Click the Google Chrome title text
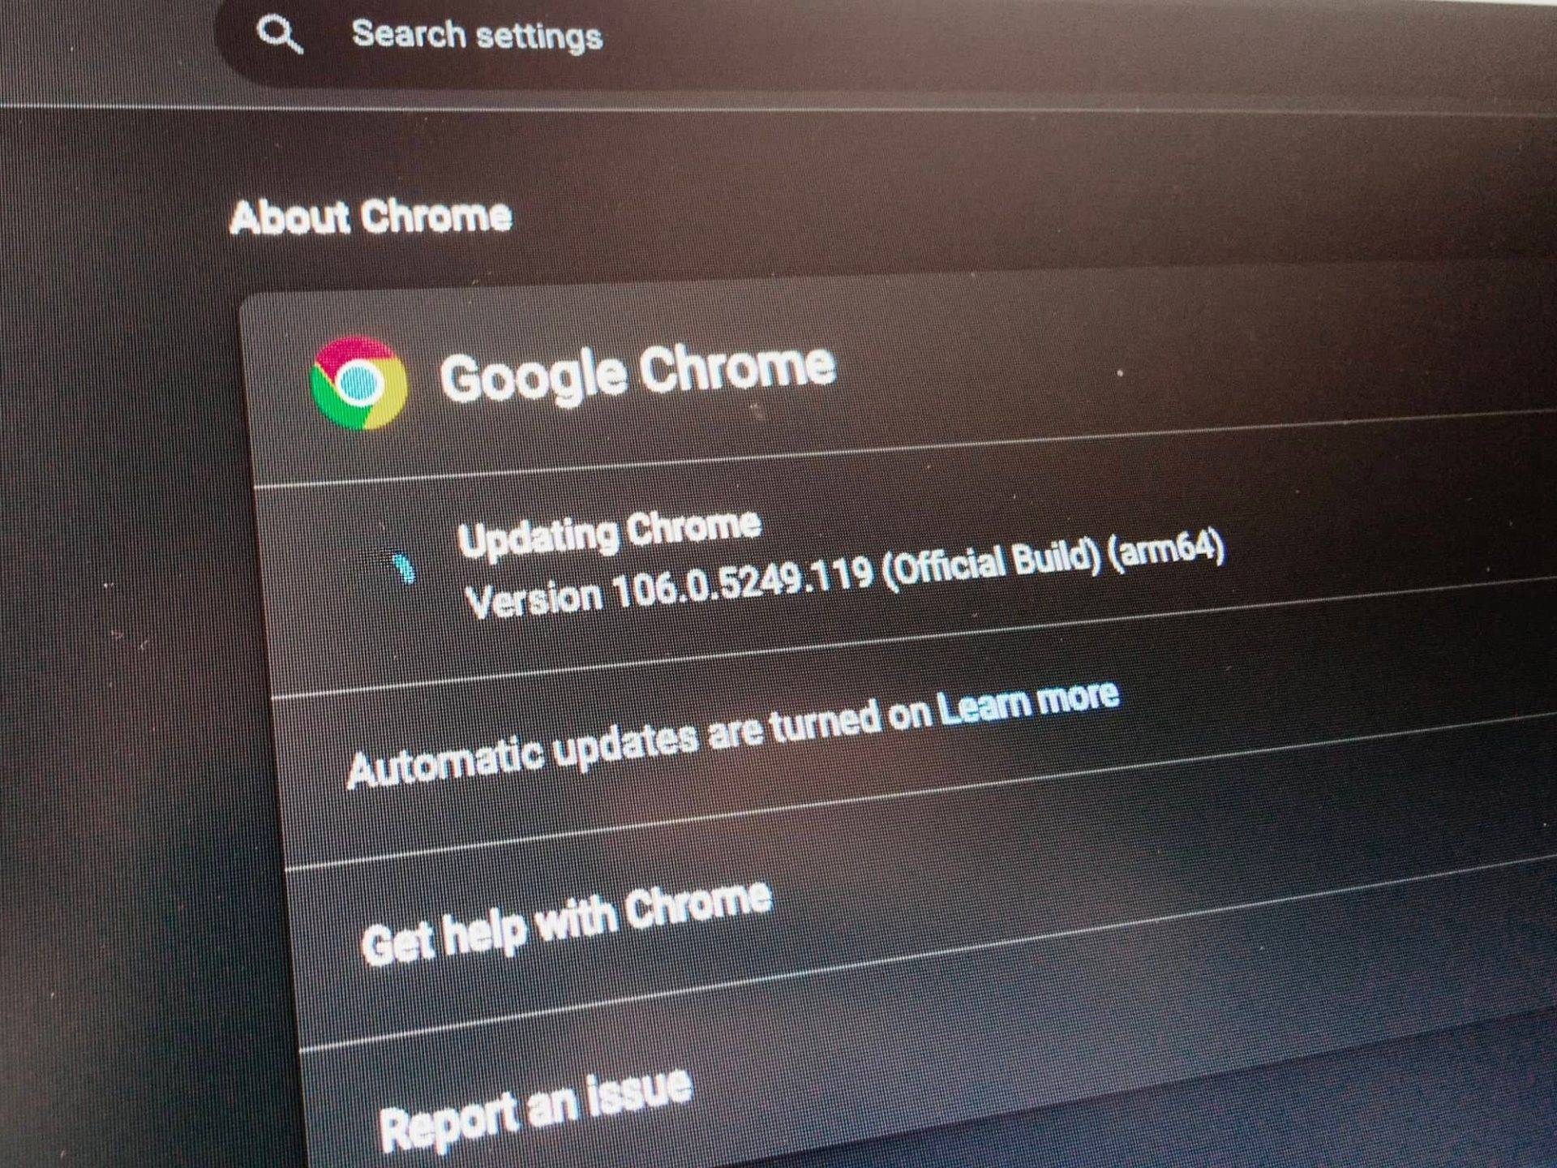Image resolution: width=1557 pixels, height=1168 pixels. pyautogui.click(x=637, y=373)
